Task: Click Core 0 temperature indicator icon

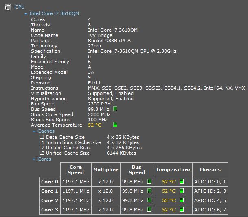Action: point(182,181)
